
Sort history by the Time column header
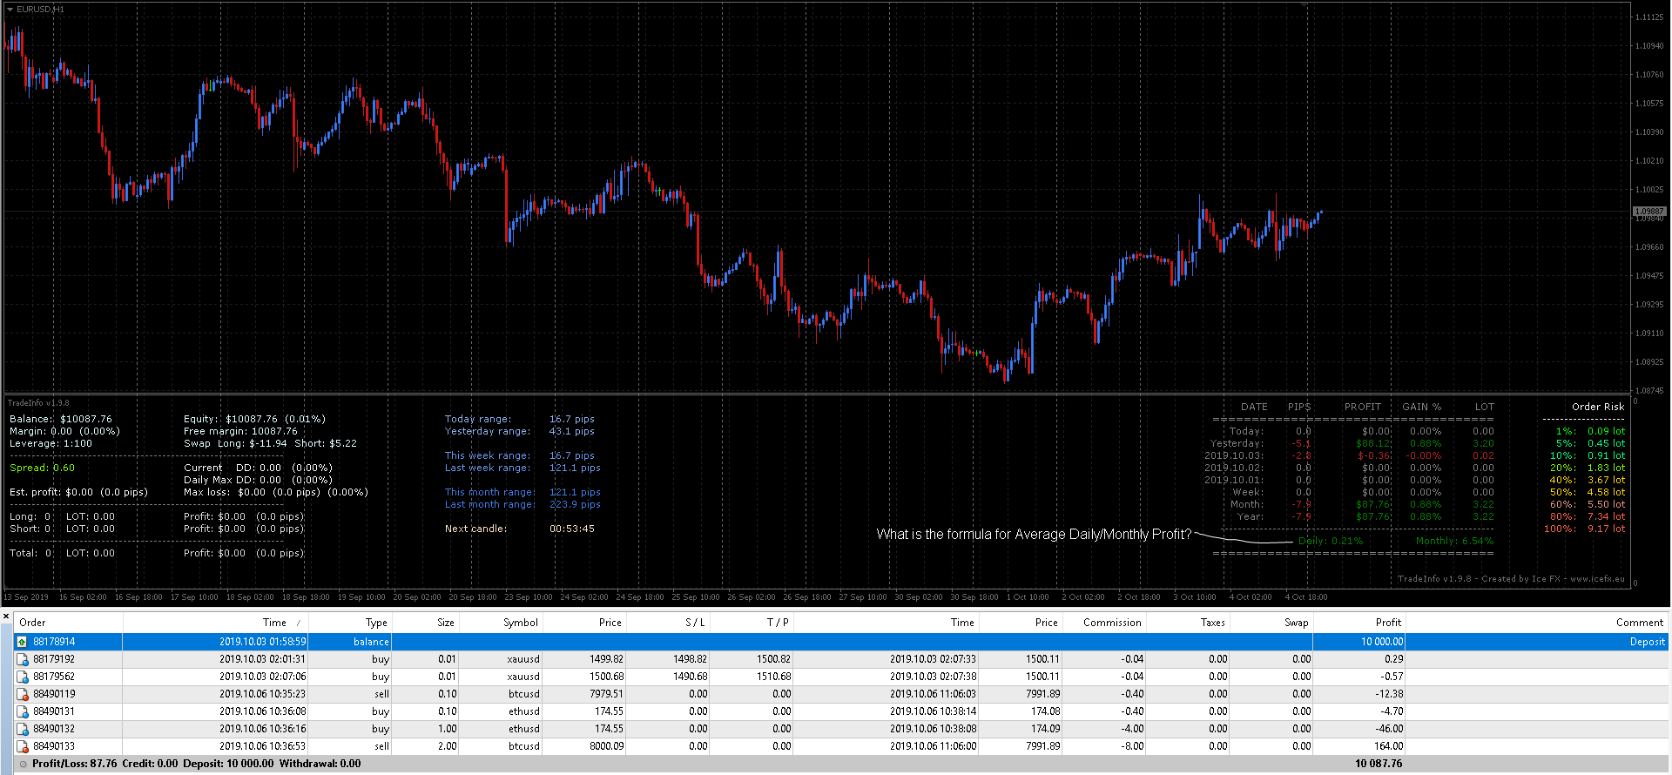(x=274, y=623)
